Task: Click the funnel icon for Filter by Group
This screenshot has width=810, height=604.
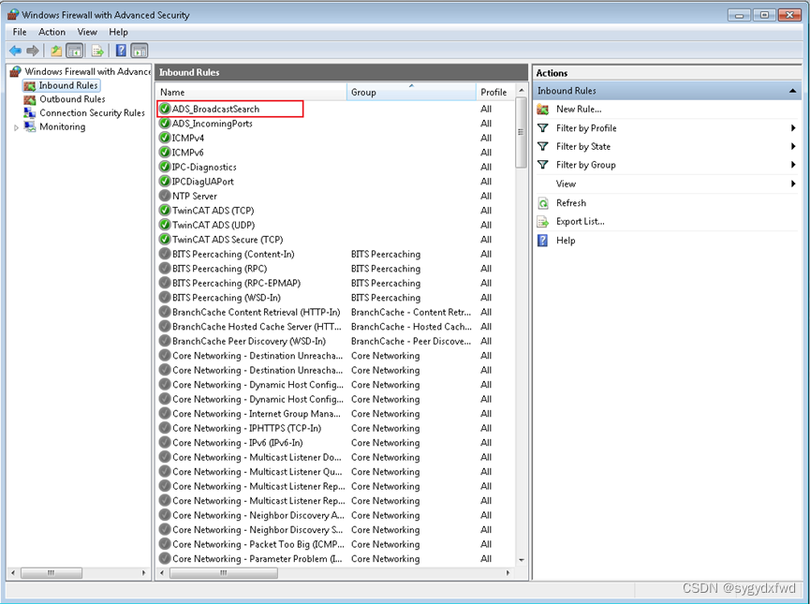Action: pyautogui.click(x=543, y=165)
